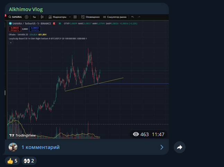Click the 0,00001 spread value
Image resolution: width=224 pixels, height=167 pixels.
click(x=25, y=29)
